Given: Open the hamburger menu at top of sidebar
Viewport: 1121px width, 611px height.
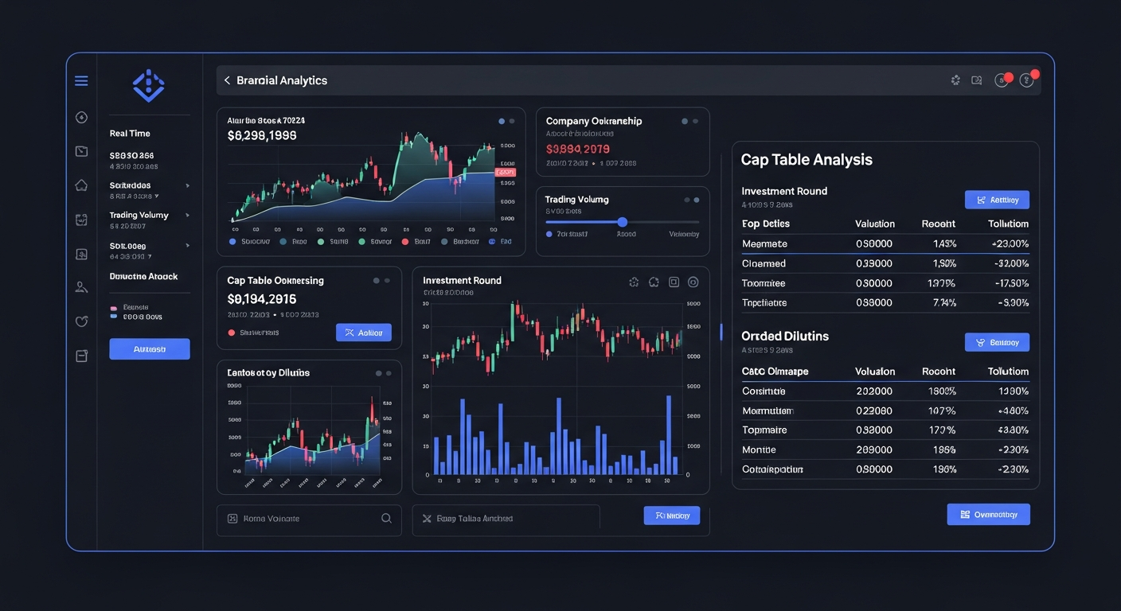Looking at the screenshot, I should (x=80, y=80).
